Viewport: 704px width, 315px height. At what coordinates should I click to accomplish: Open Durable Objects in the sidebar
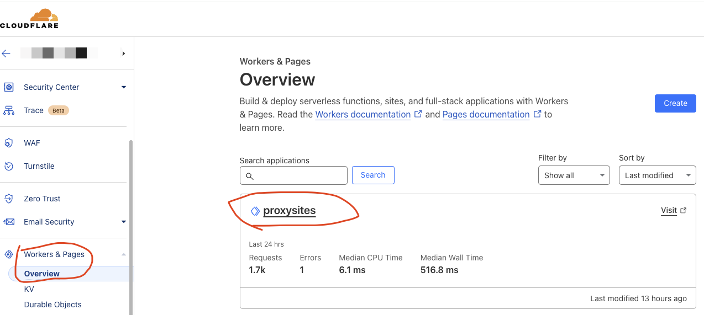pyautogui.click(x=52, y=305)
